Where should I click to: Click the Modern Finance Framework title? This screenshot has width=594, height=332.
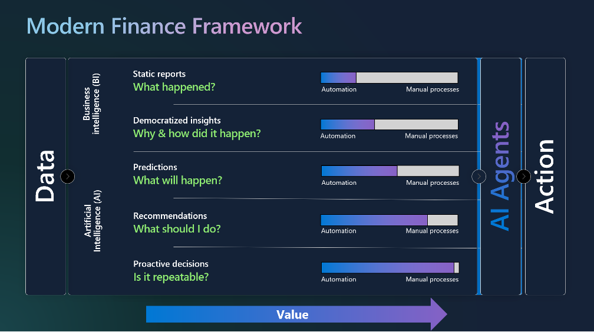[164, 26]
